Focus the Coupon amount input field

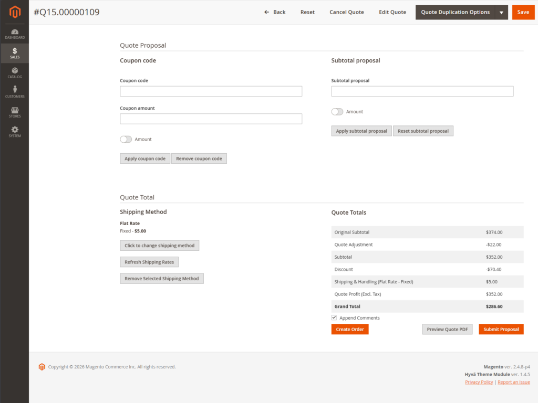click(211, 119)
